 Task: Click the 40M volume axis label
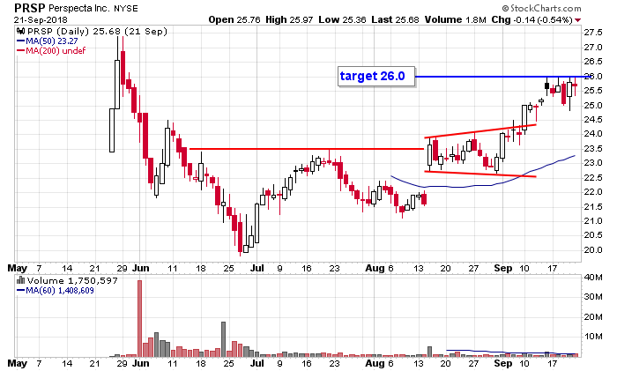[593, 278]
